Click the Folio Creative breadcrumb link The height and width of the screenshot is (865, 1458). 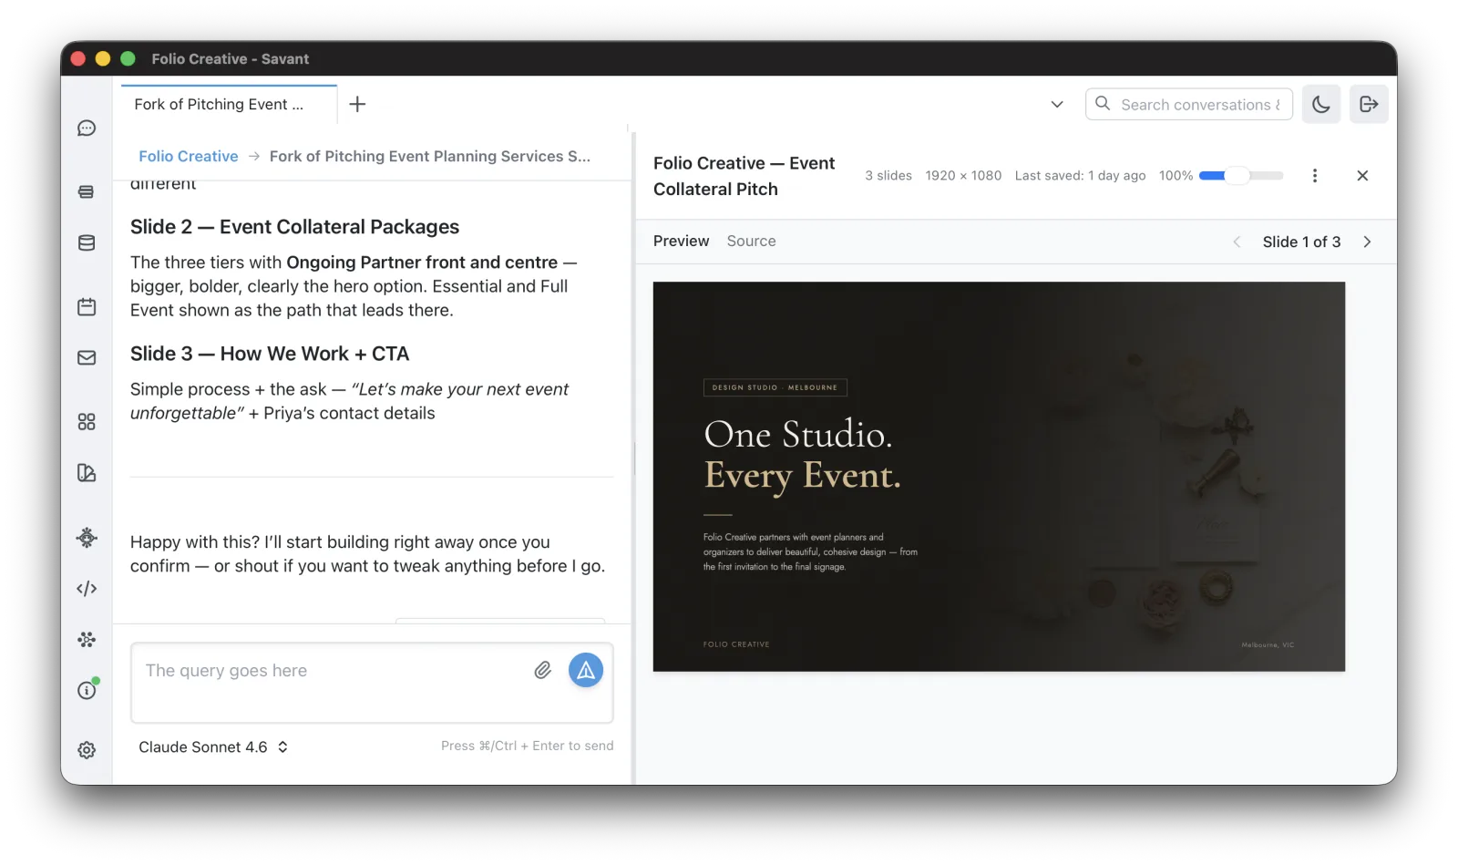188,157
